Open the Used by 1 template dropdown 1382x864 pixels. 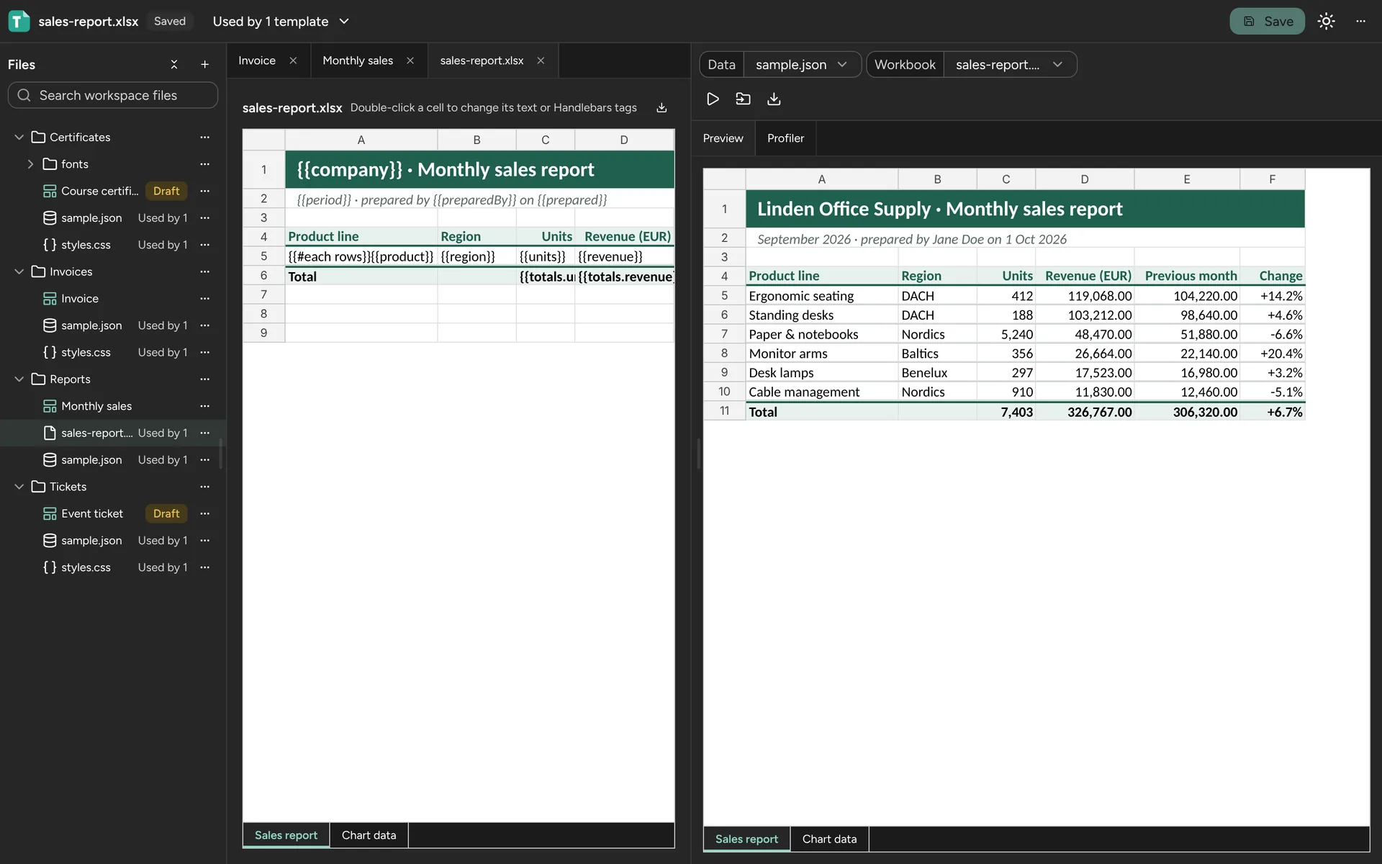click(281, 22)
